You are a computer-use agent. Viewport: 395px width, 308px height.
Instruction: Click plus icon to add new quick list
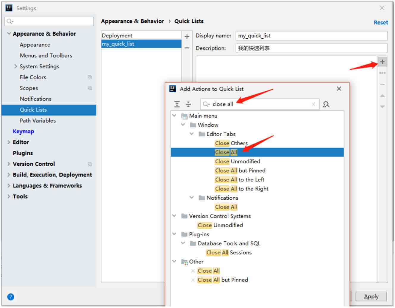pyautogui.click(x=187, y=37)
